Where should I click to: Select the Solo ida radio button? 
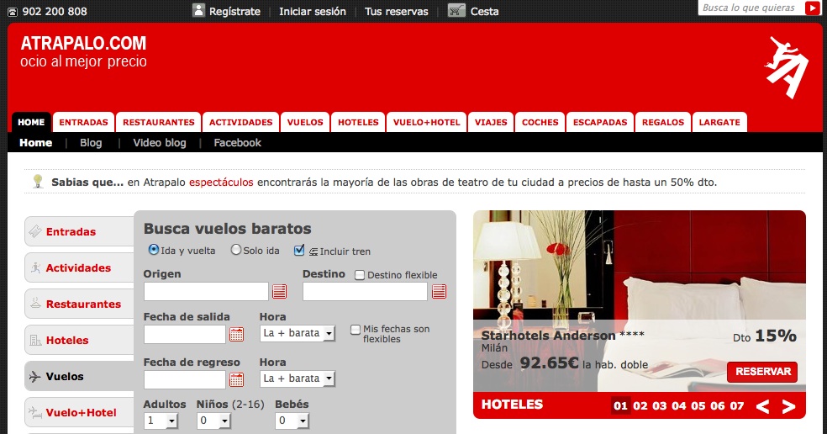point(236,249)
